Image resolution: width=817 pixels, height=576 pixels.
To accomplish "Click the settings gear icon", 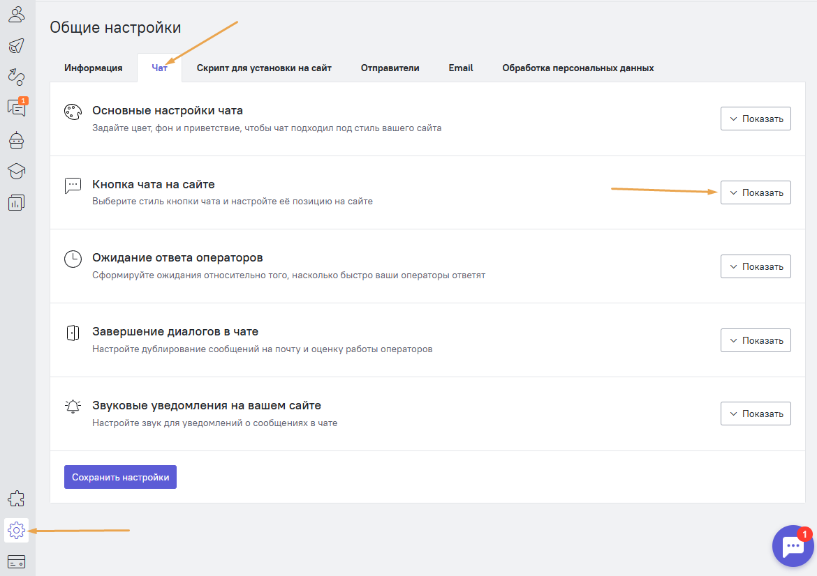I will click(x=16, y=530).
